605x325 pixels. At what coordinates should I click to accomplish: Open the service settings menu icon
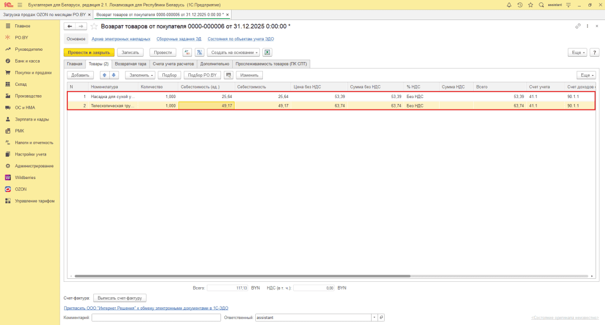click(x=568, y=5)
